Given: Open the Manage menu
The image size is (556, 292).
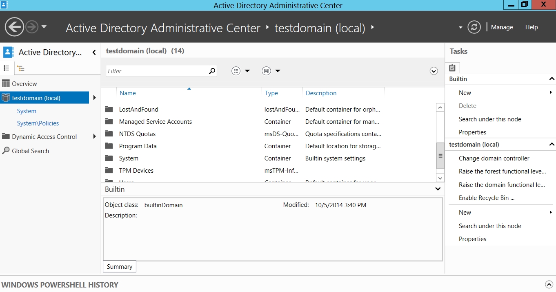Looking at the screenshot, I should tap(502, 27).
